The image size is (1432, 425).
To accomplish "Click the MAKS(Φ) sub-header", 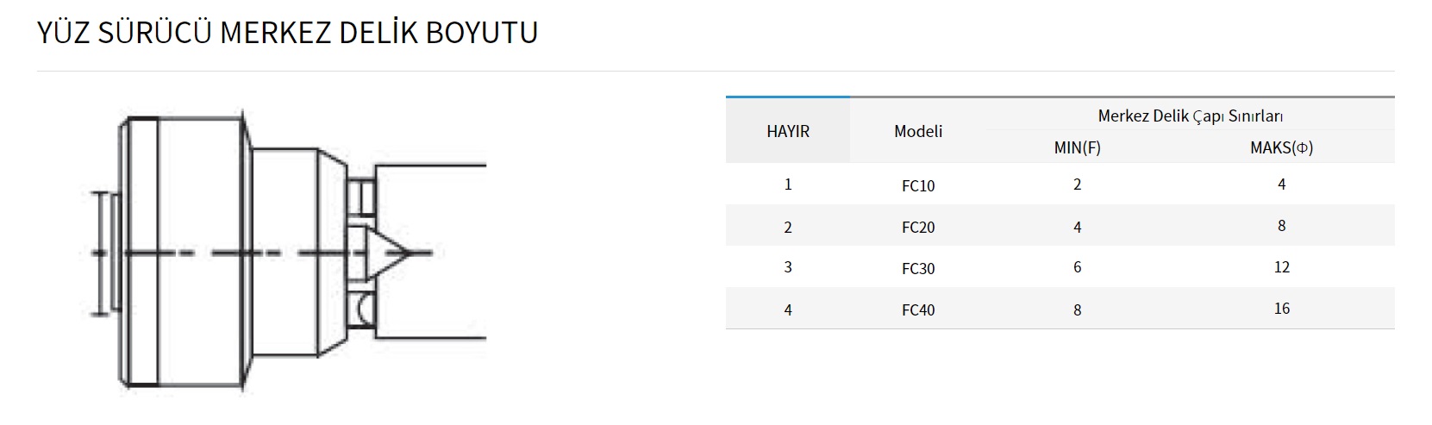I will [x=1281, y=147].
